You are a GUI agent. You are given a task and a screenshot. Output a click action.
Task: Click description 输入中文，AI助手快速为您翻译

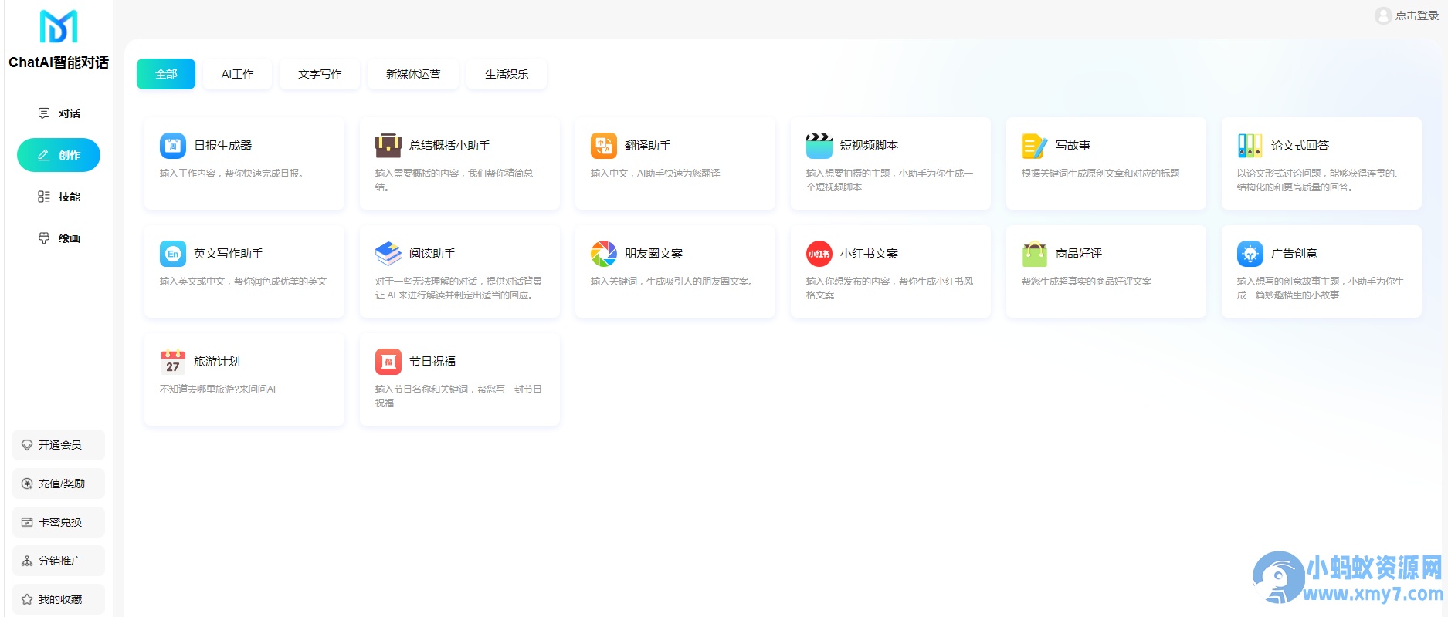(x=655, y=174)
